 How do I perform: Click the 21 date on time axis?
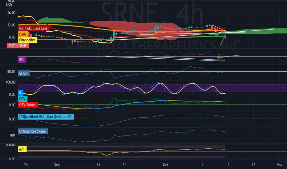[x=124, y=165]
